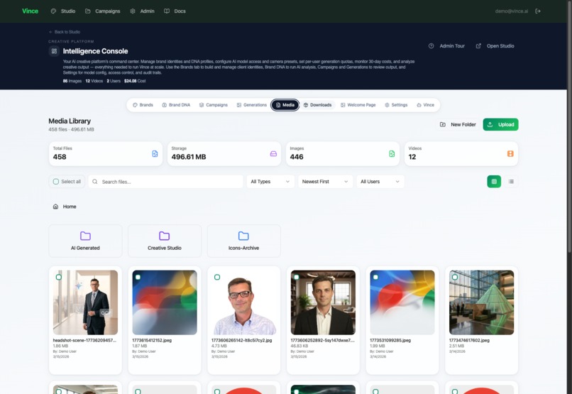
Task: Open Campaigns in top navigation
Action: (x=102, y=11)
